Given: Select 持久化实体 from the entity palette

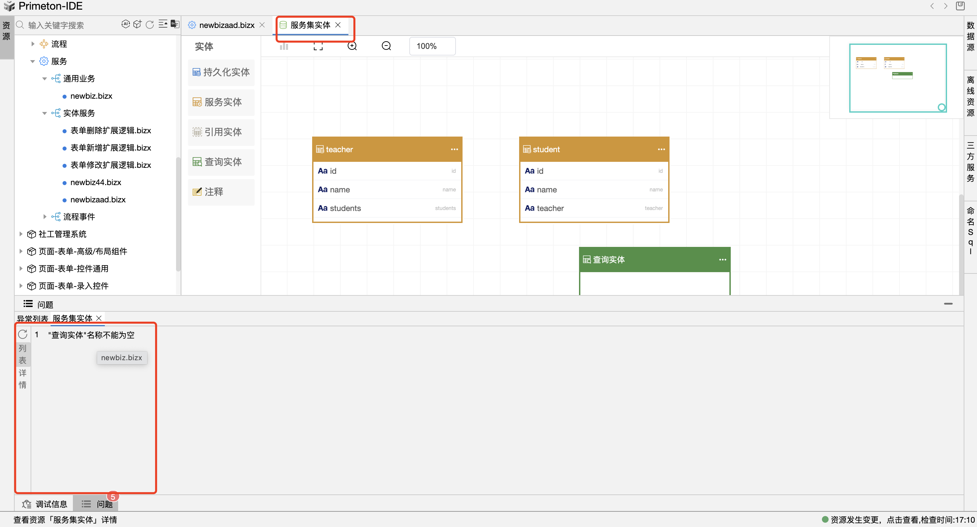Looking at the screenshot, I should pyautogui.click(x=221, y=72).
